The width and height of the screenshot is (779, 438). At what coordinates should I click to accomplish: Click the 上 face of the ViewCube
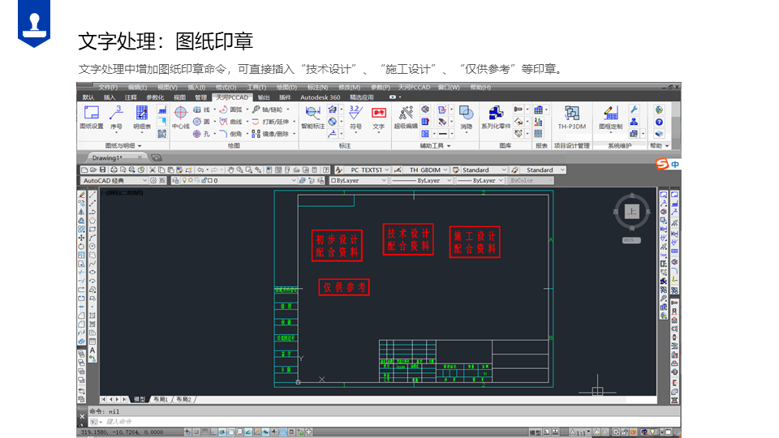[x=631, y=212]
